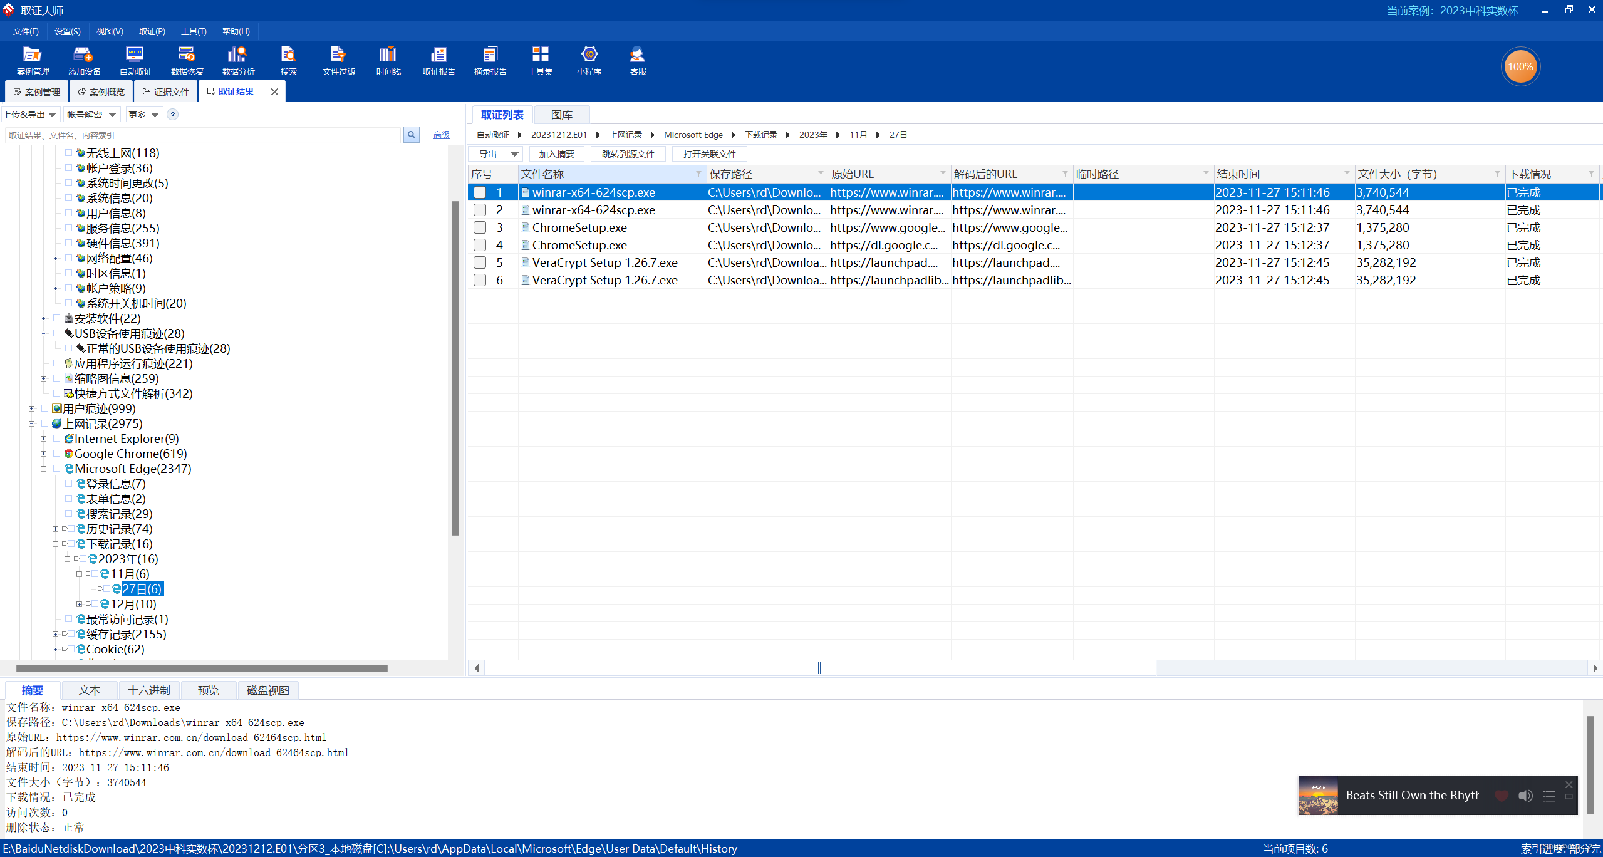Click the search magnifier button
This screenshot has height=857, width=1603.
[x=412, y=135]
